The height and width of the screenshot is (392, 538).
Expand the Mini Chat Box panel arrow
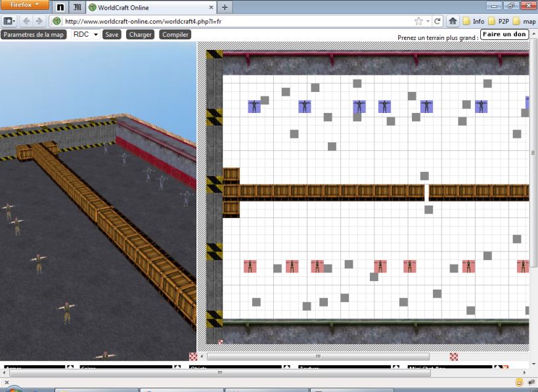point(497,367)
